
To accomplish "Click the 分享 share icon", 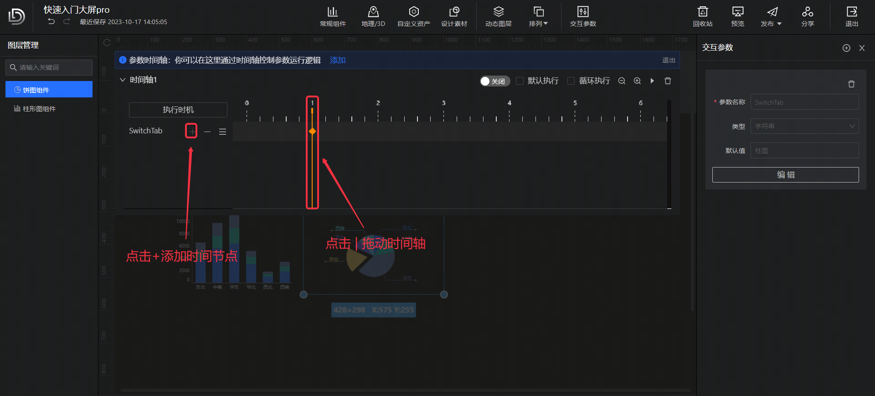I will 807,16.
